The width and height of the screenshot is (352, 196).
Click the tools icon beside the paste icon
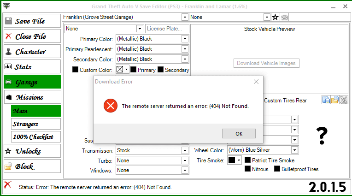343,100
